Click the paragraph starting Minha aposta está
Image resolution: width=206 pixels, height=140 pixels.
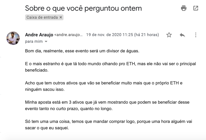point(107,105)
